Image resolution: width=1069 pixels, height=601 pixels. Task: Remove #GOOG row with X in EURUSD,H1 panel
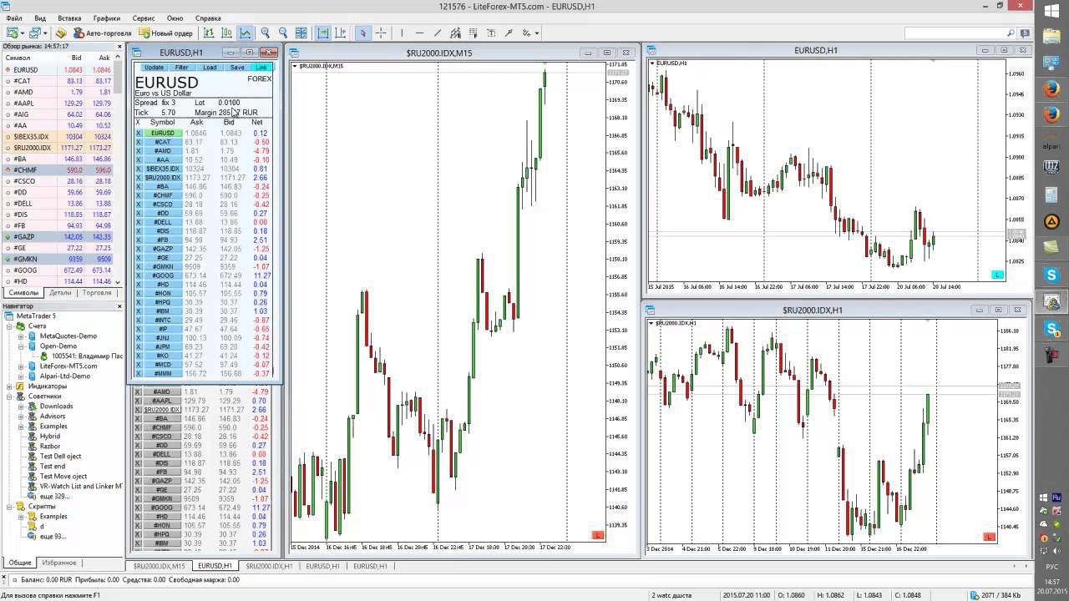(x=139, y=275)
